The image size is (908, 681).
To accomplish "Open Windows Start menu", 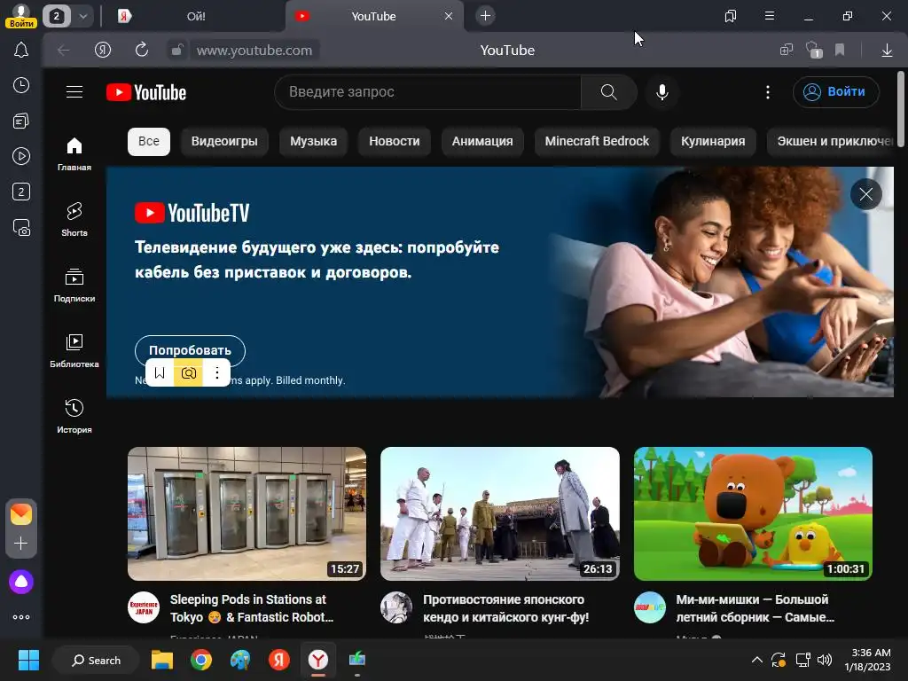I will click(x=28, y=660).
